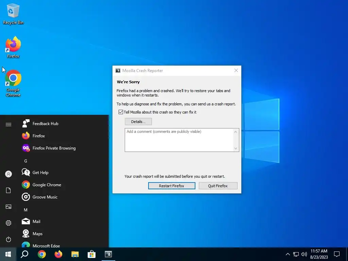This screenshot has width=348, height=261.
Task: Open network status tray icon
Action: pos(296,254)
